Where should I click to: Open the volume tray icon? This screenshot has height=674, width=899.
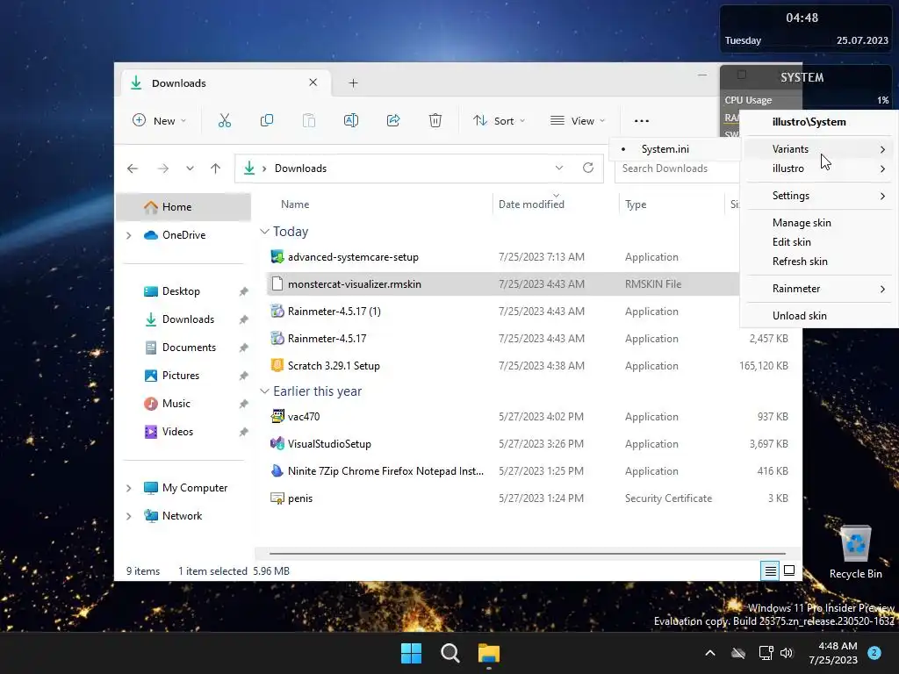(x=787, y=653)
